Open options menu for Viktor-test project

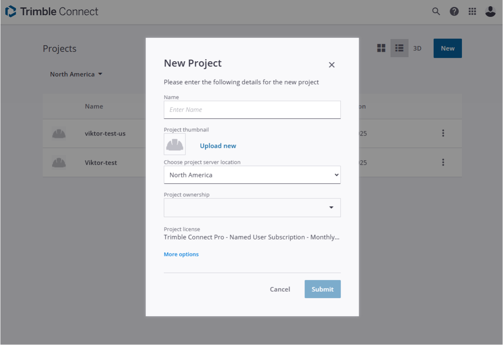click(x=443, y=162)
